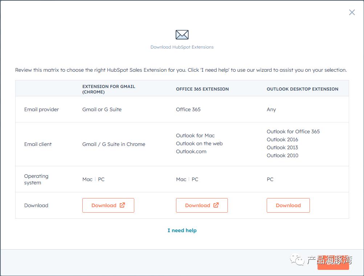Click the 'Outlook.com' entry
Image resolution: width=364 pixels, height=276 pixels.
191,151
